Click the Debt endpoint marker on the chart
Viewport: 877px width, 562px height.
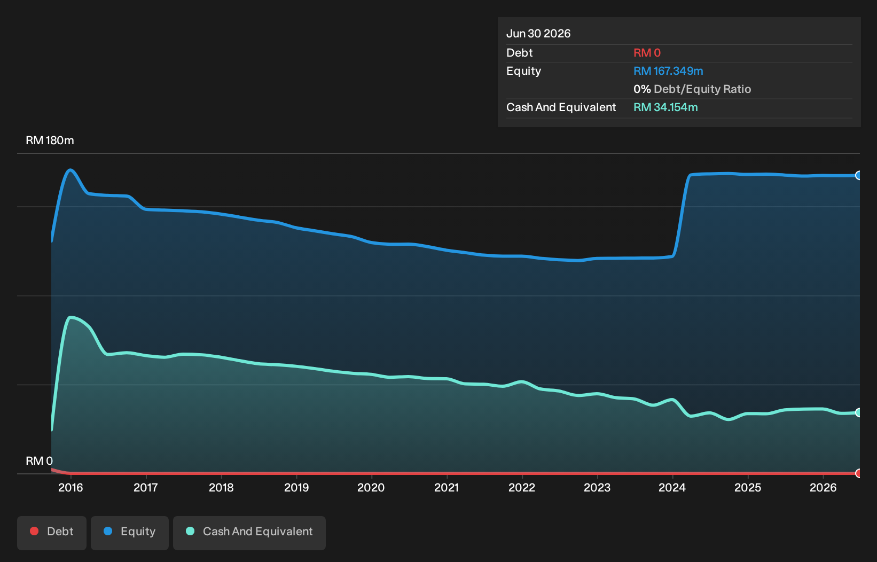coord(859,473)
